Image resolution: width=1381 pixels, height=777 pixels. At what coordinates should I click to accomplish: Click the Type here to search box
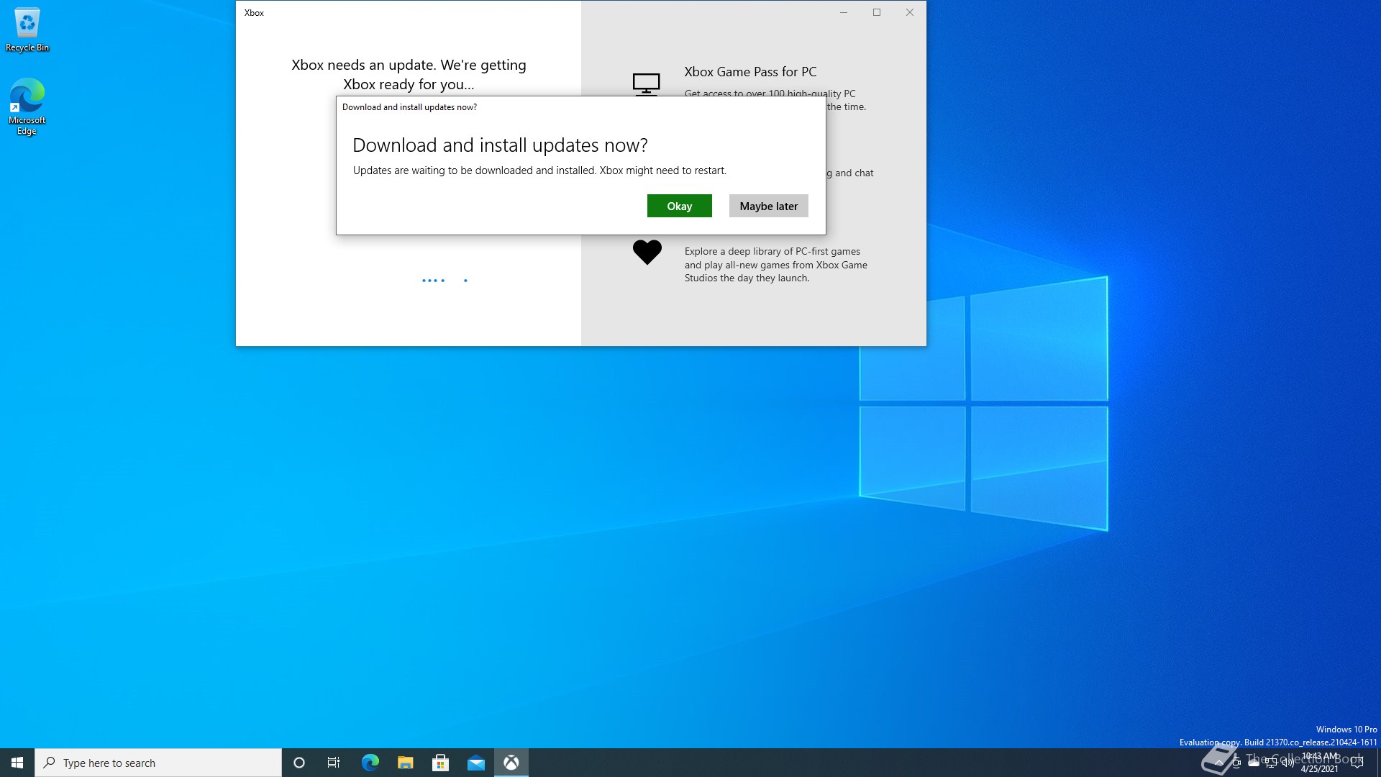[x=158, y=763]
